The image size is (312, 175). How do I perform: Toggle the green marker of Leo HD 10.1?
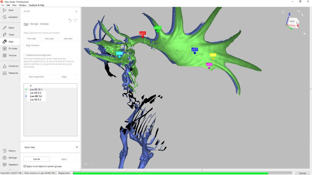coord(26,90)
